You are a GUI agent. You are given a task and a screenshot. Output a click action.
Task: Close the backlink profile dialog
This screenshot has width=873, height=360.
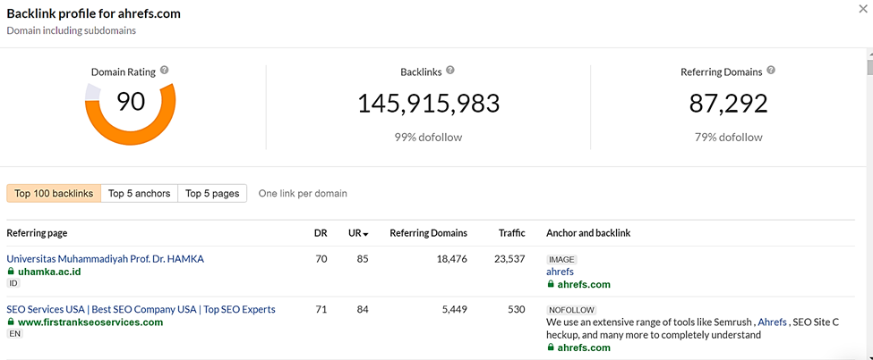point(863,8)
